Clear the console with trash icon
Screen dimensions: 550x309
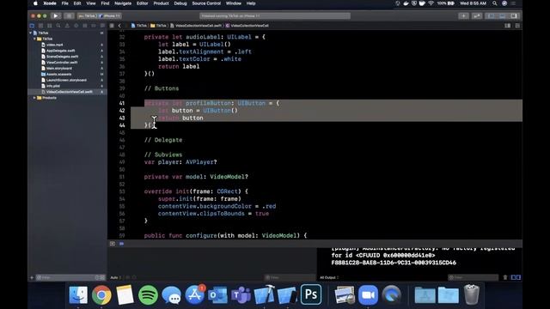point(505,277)
